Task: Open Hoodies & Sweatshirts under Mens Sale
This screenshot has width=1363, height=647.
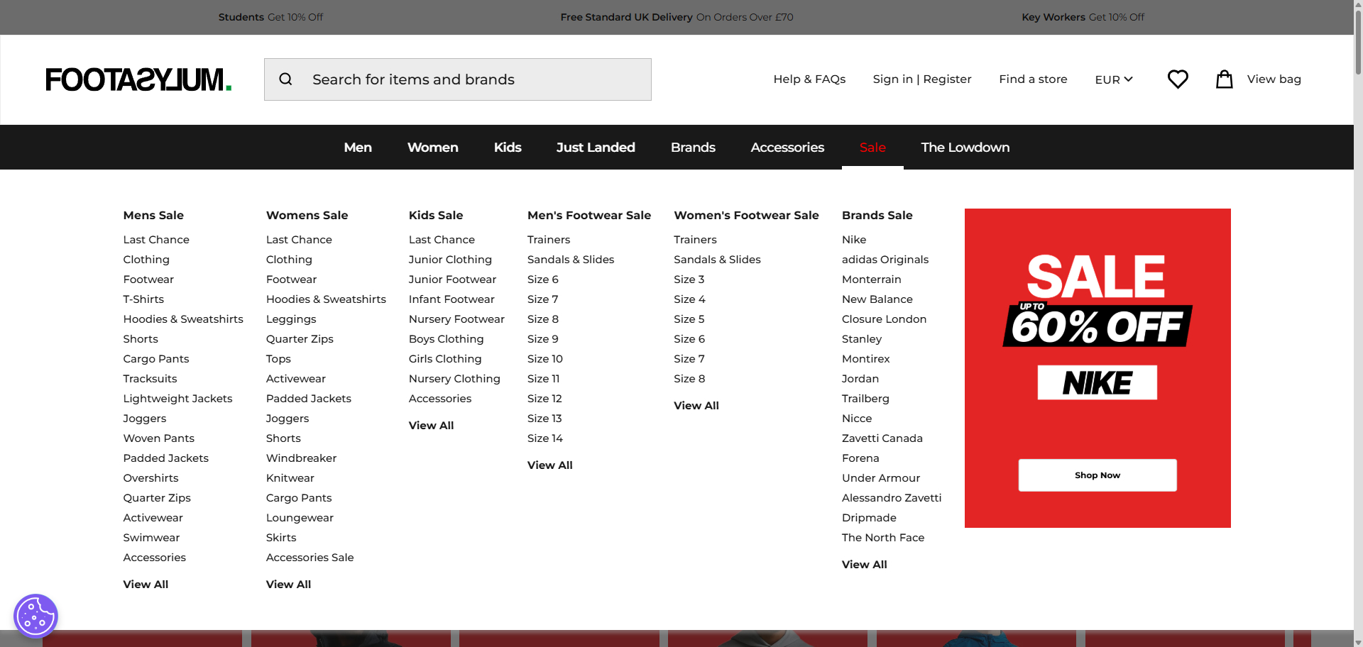Action: [183, 319]
